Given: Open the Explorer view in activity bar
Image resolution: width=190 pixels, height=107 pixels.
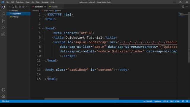Looking at the screenshot, I should pos(3,7).
